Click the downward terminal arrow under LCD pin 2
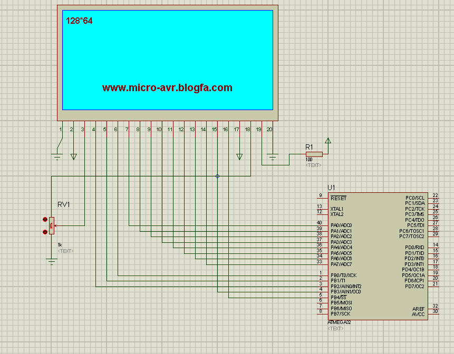This screenshot has width=454, height=354. pyautogui.click(x=73, y=156)
